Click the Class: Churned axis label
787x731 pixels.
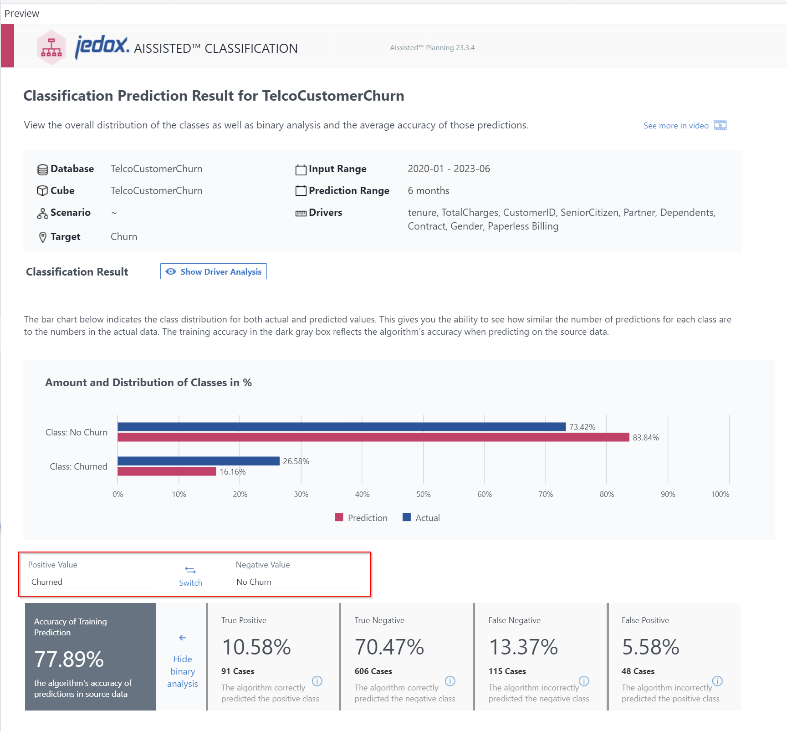pos(79,466)
